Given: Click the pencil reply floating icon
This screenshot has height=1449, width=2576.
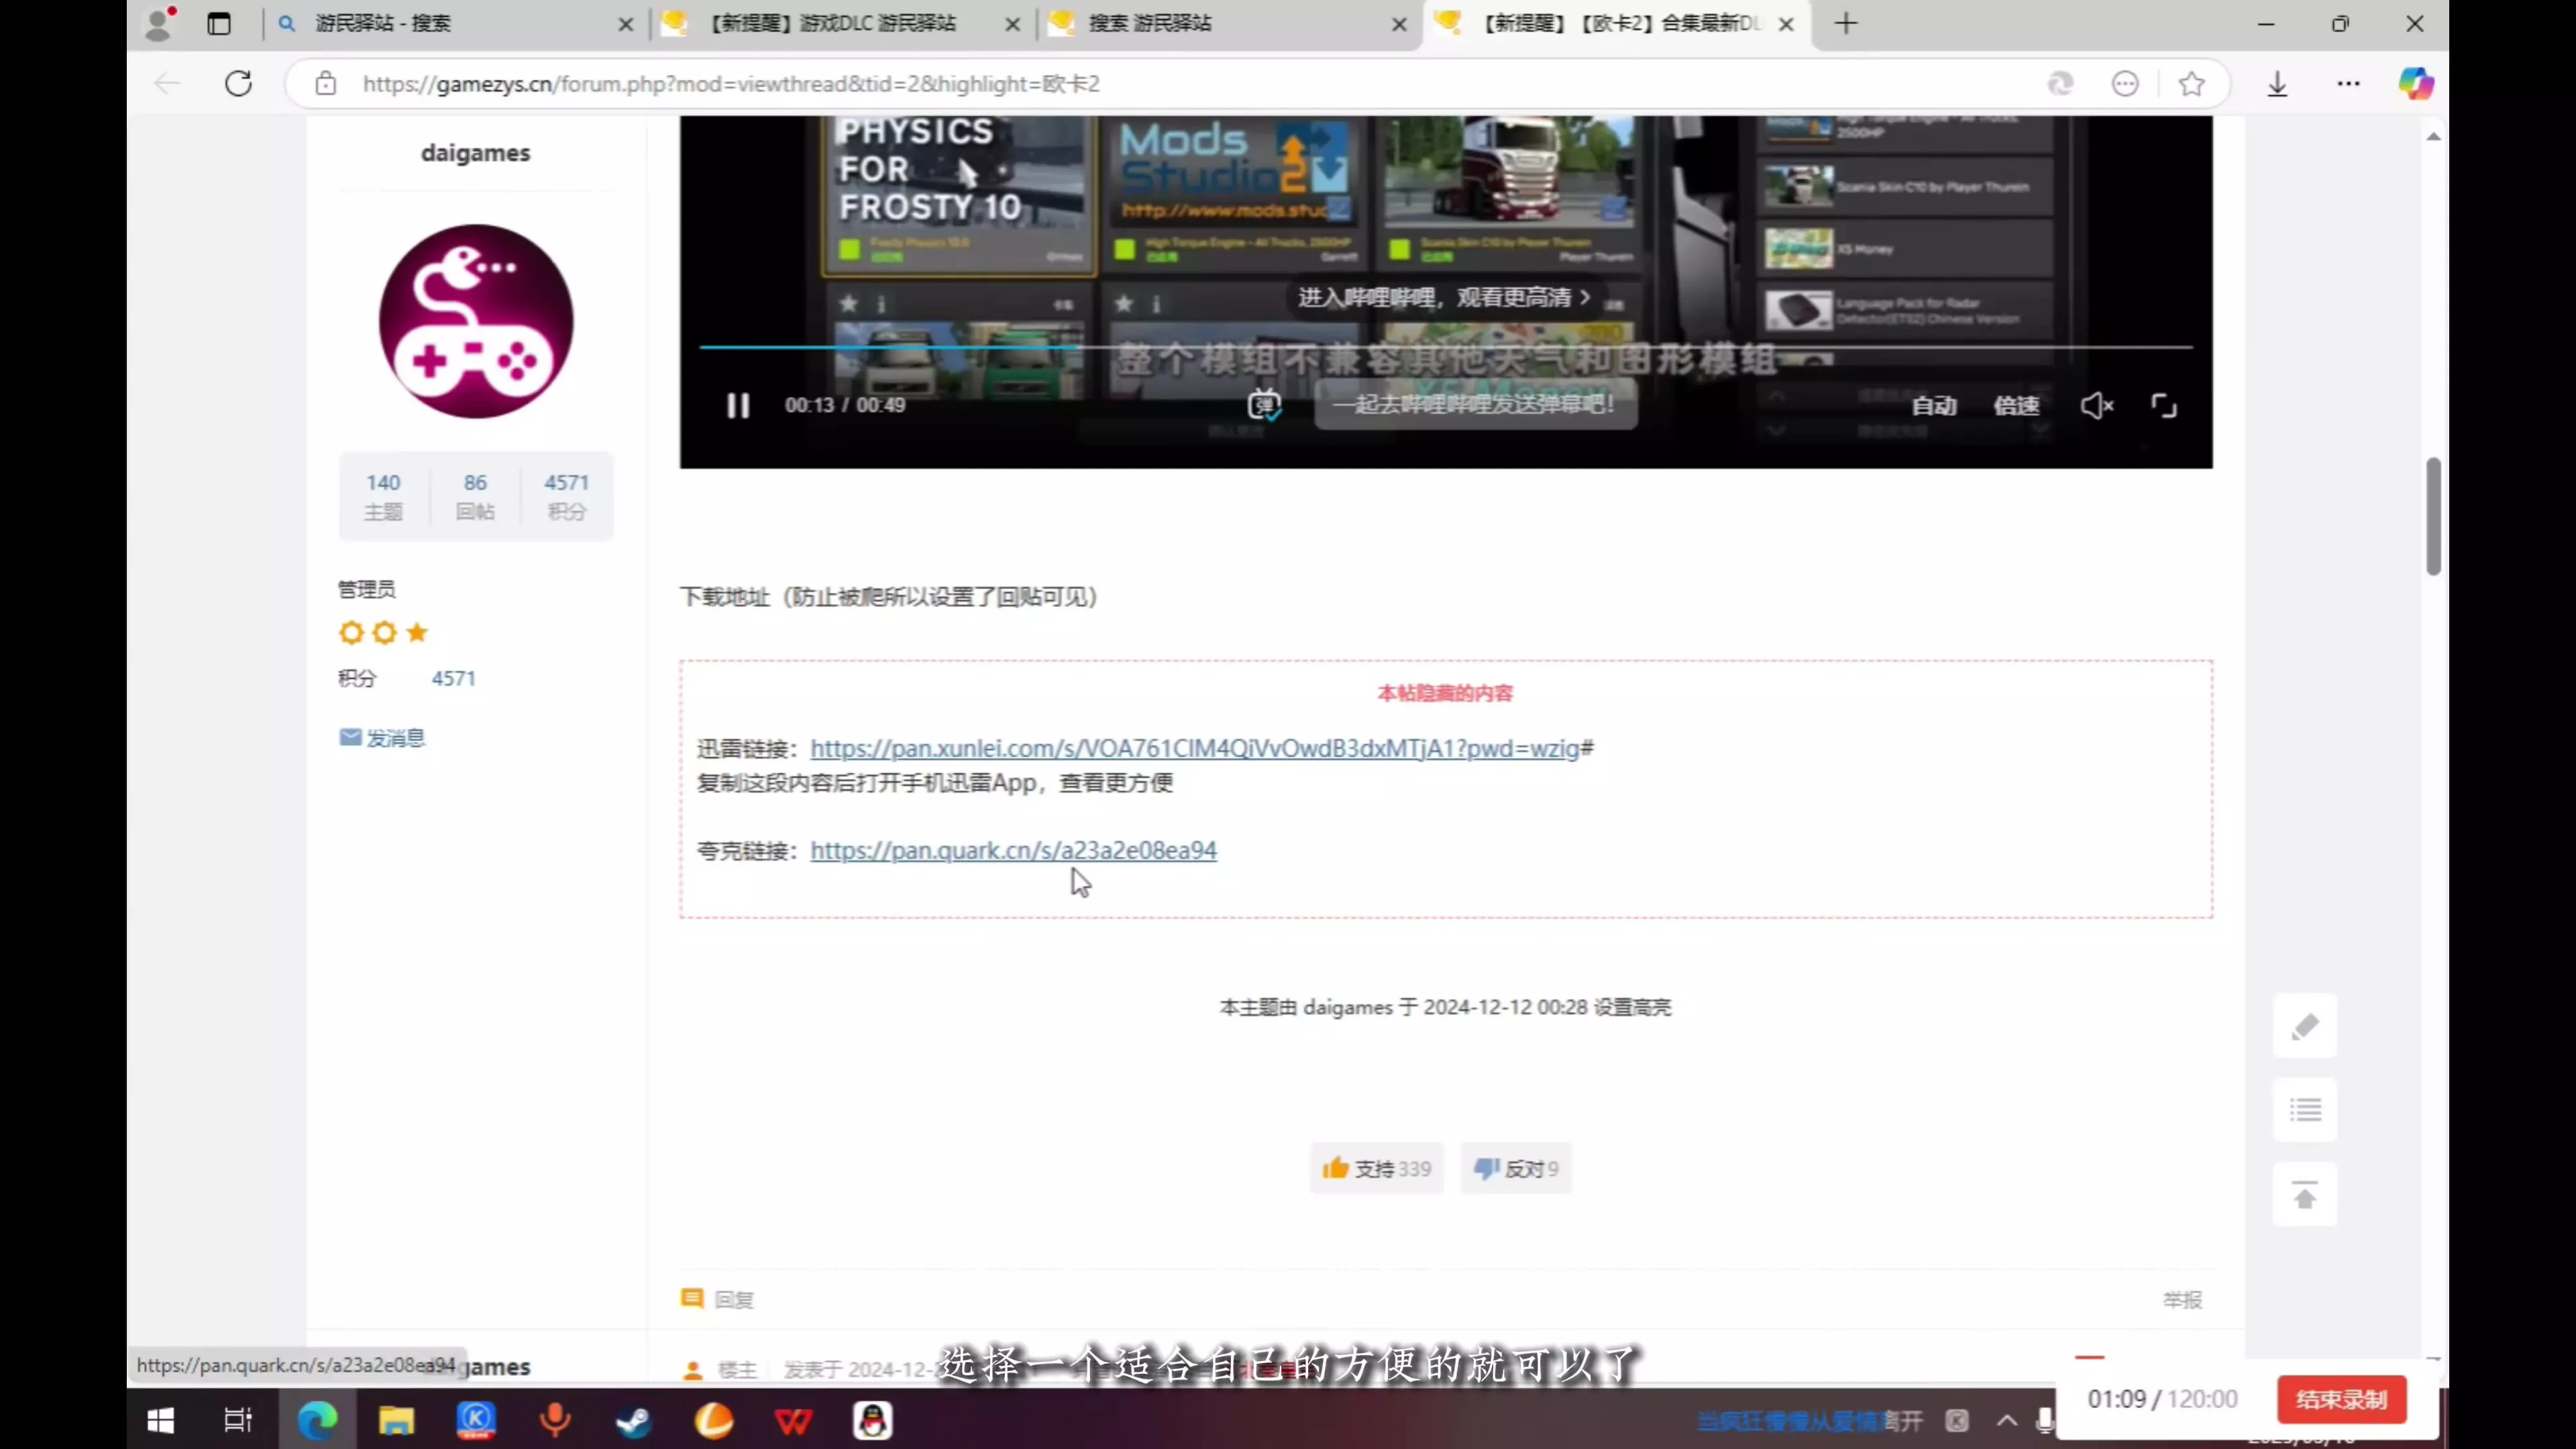Looking at the screenshot, I should (2305, 1026).
